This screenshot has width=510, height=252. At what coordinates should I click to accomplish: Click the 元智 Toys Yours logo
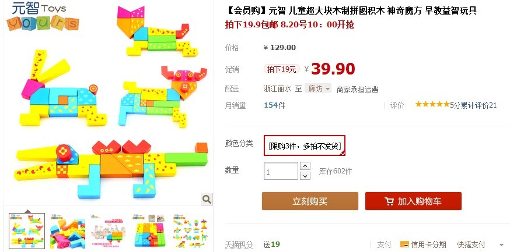(x=42, y=16)
